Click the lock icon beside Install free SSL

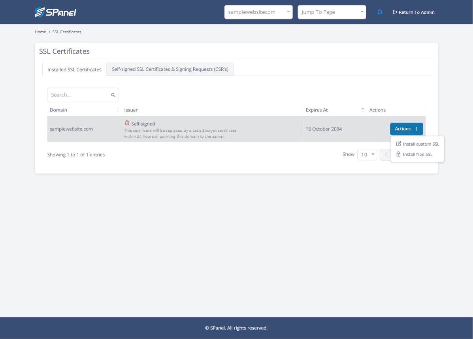(x=398, y=154)
